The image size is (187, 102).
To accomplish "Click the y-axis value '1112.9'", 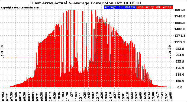I will (x=180, y=42).
